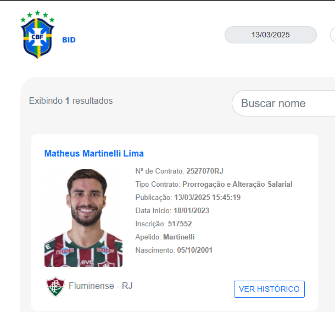Click the player portrait photo
335x312 pixels.
tap(83, 218)
